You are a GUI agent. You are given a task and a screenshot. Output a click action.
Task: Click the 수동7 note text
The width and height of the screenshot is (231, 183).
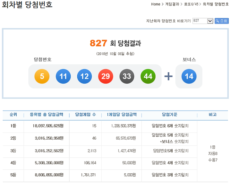pyautogui.click(x=213, y=160)
